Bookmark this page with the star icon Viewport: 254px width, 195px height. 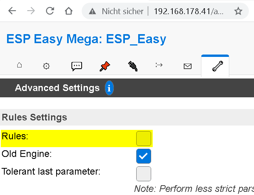coord(238,11)
